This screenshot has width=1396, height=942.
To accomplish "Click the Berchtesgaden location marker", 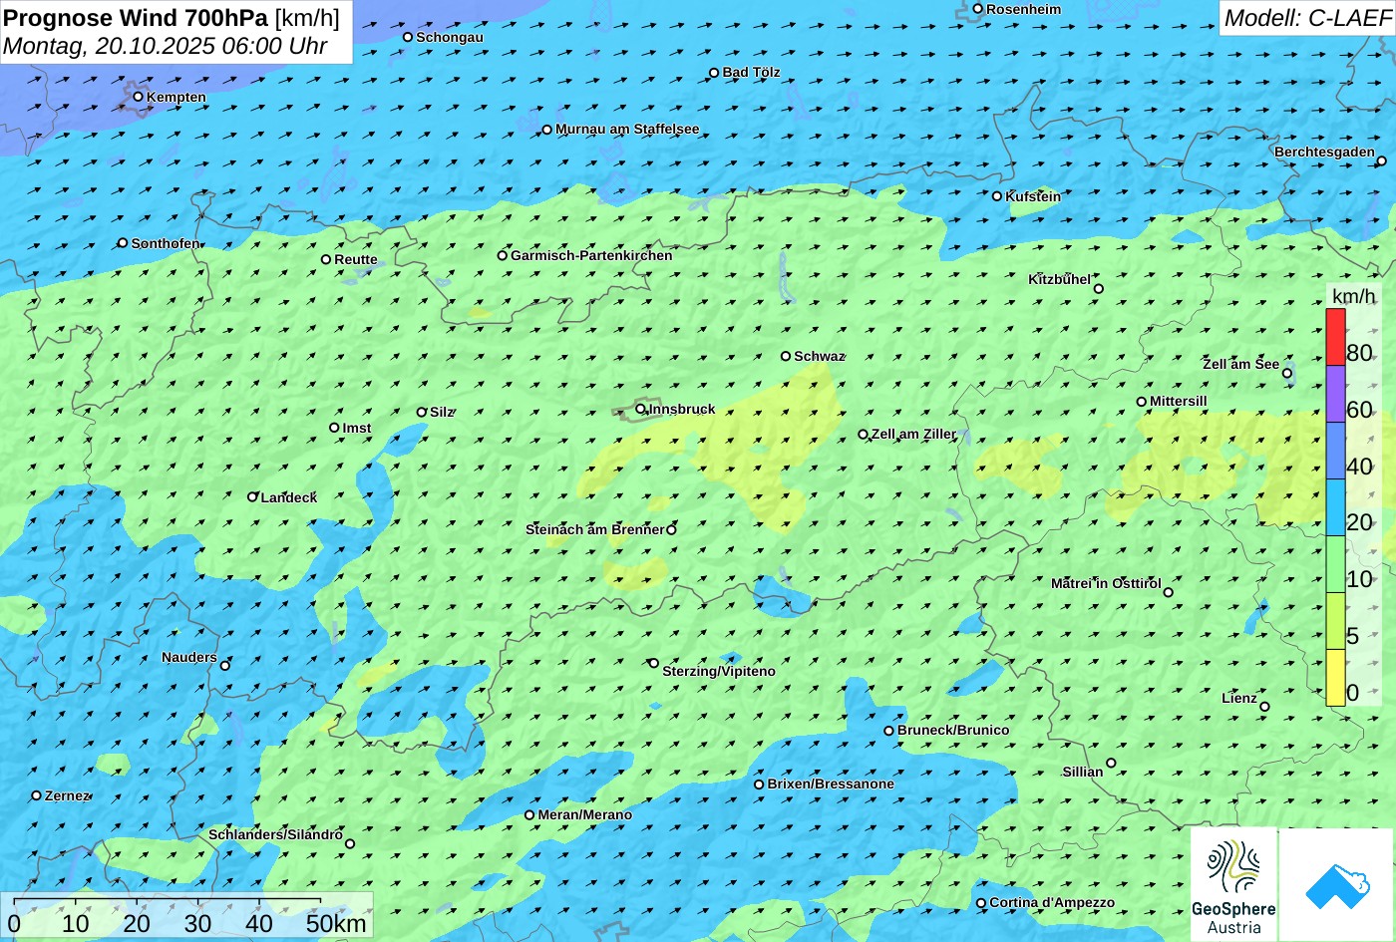I will 1382,160.
